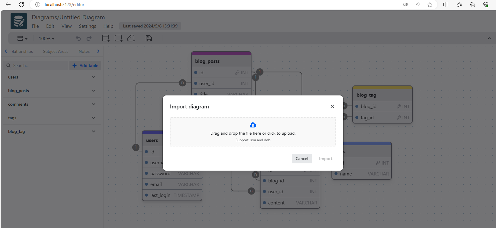Click the translate icon in address bar
The height and width of the screenshot is (228, 496).
pyautogui.click(x=406, y=5)
